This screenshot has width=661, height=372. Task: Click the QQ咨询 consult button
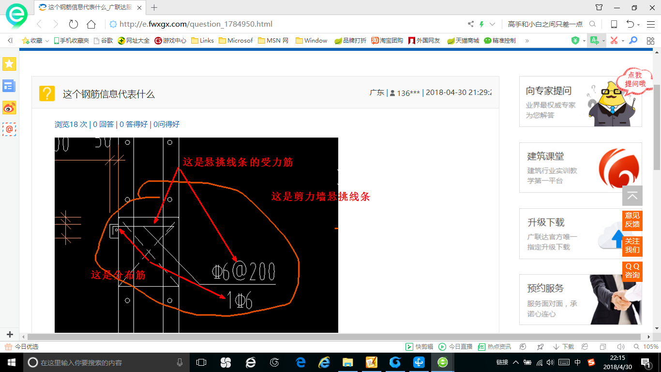click(x=632, y=271)
